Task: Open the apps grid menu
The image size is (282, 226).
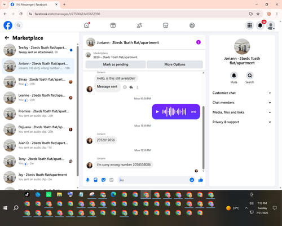Action: [x=249, y=25]
